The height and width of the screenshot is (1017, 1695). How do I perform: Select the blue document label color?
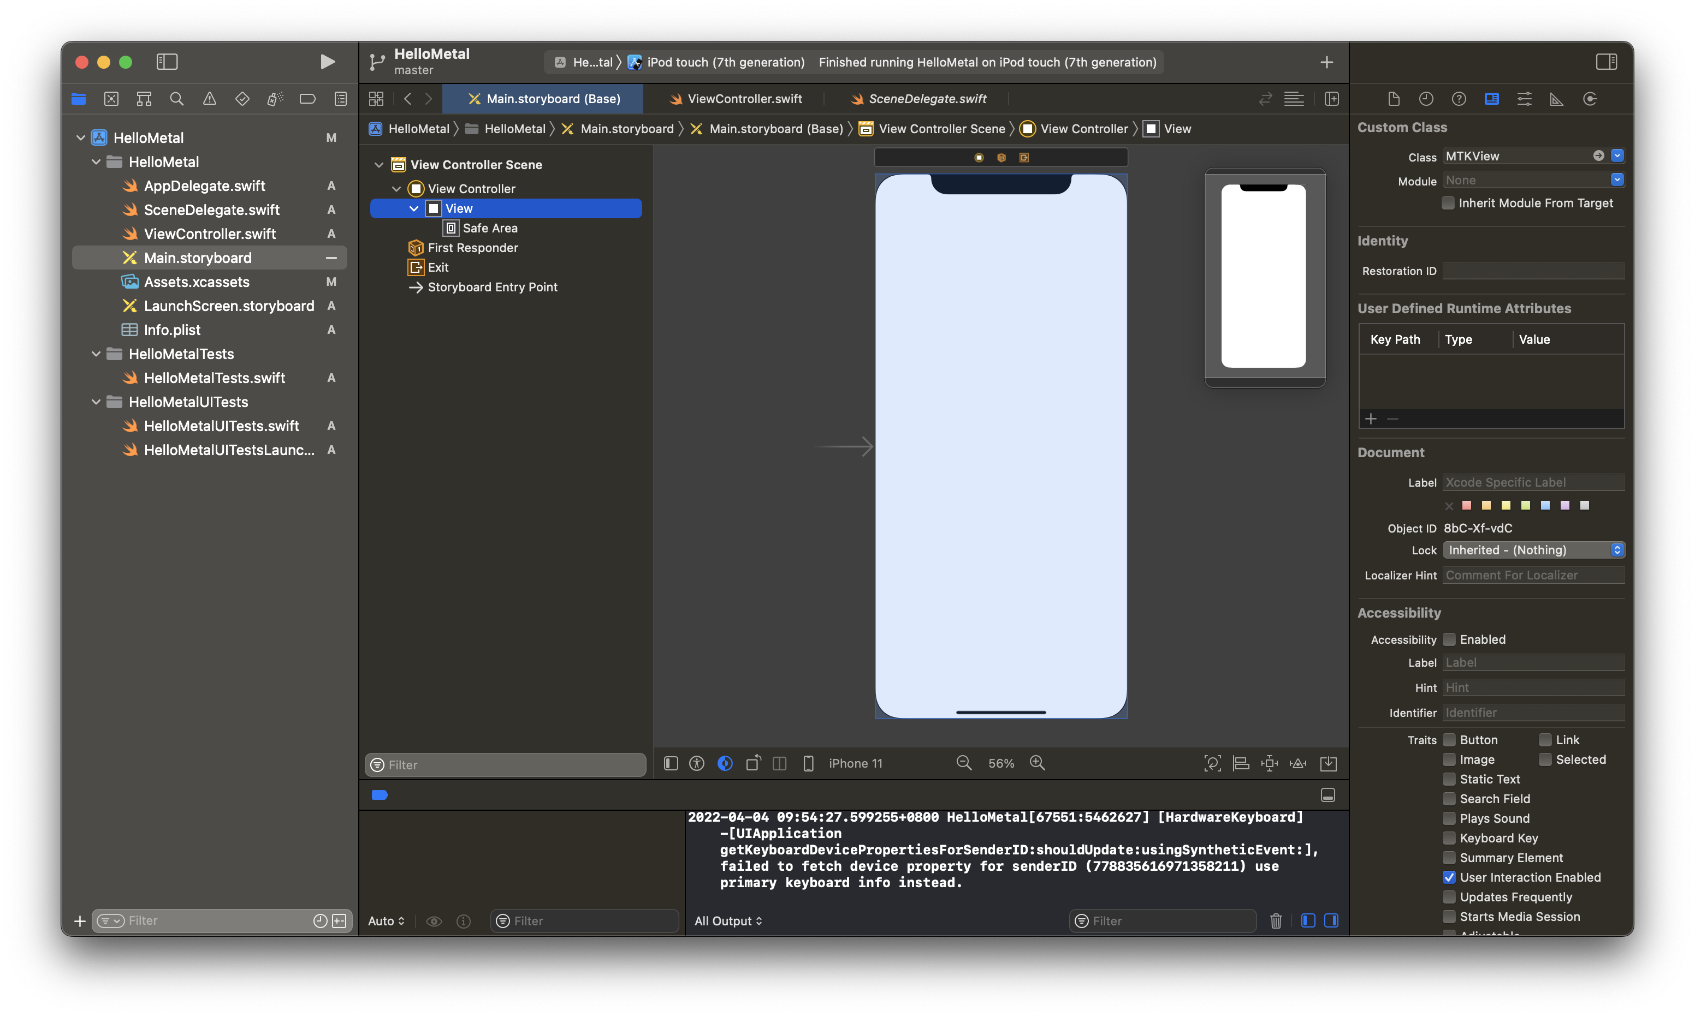1545,506
